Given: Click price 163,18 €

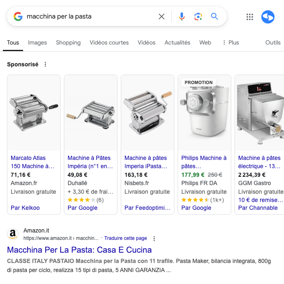Looking at the screenshot, I should (136, 175).
